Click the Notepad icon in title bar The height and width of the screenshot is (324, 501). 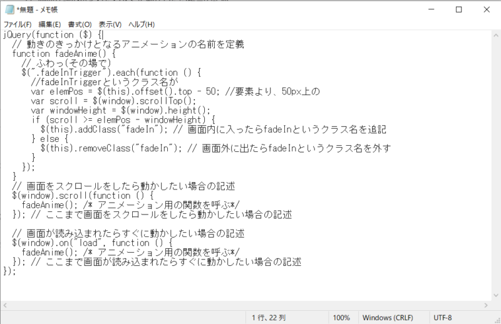[x=10, y=9]
